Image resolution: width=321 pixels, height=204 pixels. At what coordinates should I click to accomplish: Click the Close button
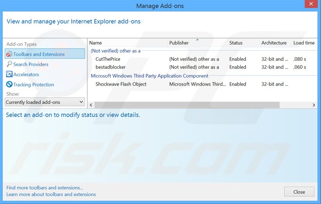pyautogui.click(x=299, y=192)
